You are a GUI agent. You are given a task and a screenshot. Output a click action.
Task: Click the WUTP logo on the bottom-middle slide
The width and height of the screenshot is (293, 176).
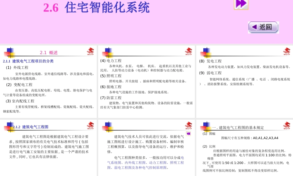[189, 126]
